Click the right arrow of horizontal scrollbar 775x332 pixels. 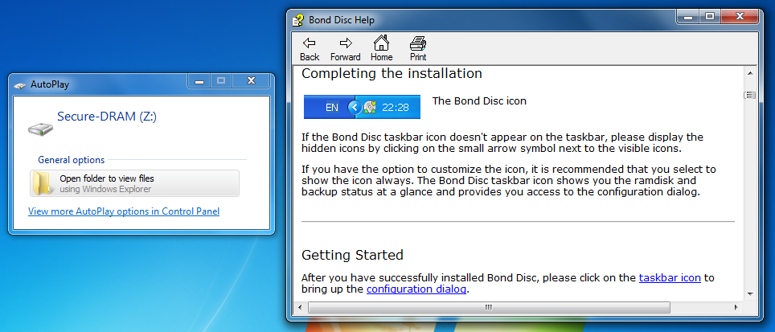pos(737,307)
